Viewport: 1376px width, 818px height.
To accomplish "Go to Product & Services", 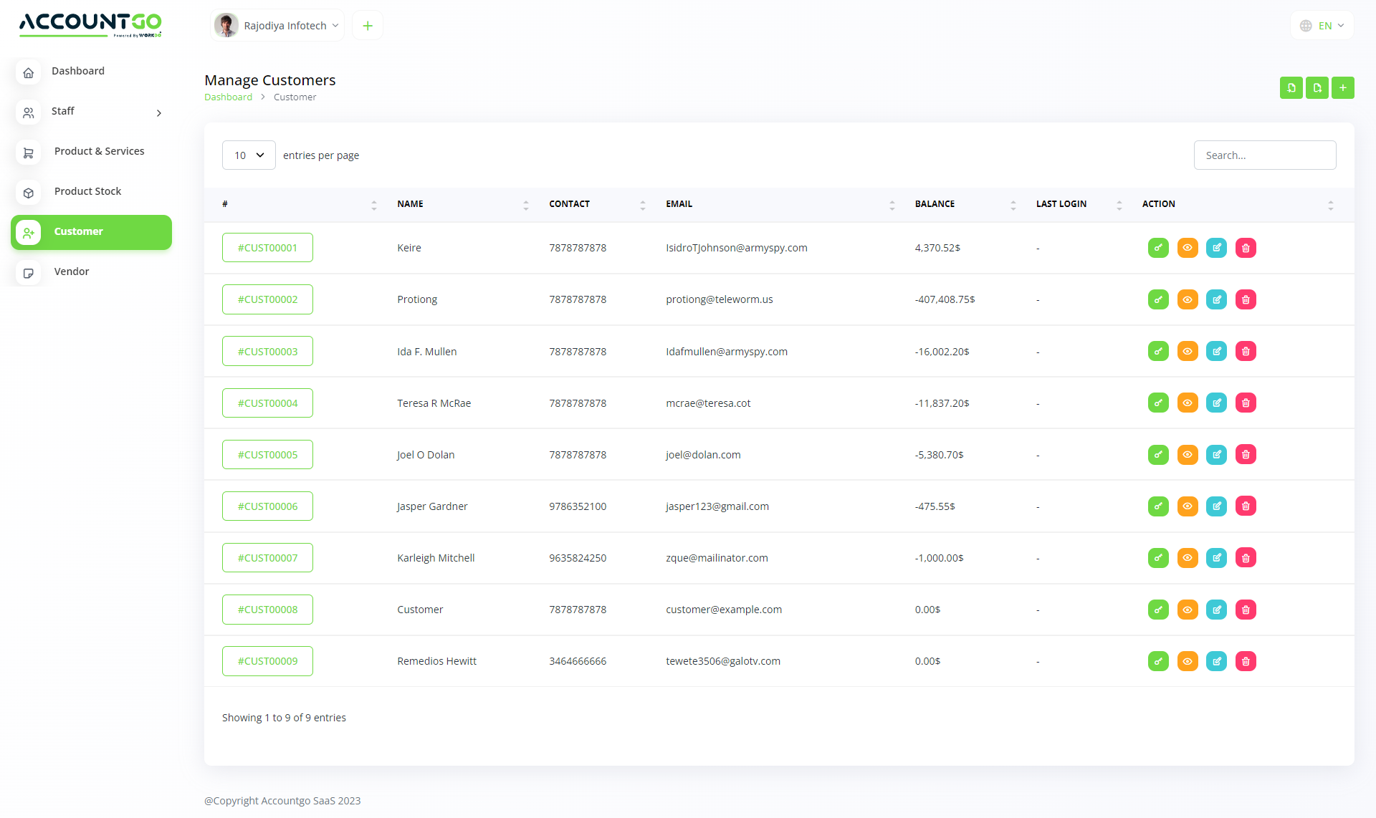I will tap(92, 152).
